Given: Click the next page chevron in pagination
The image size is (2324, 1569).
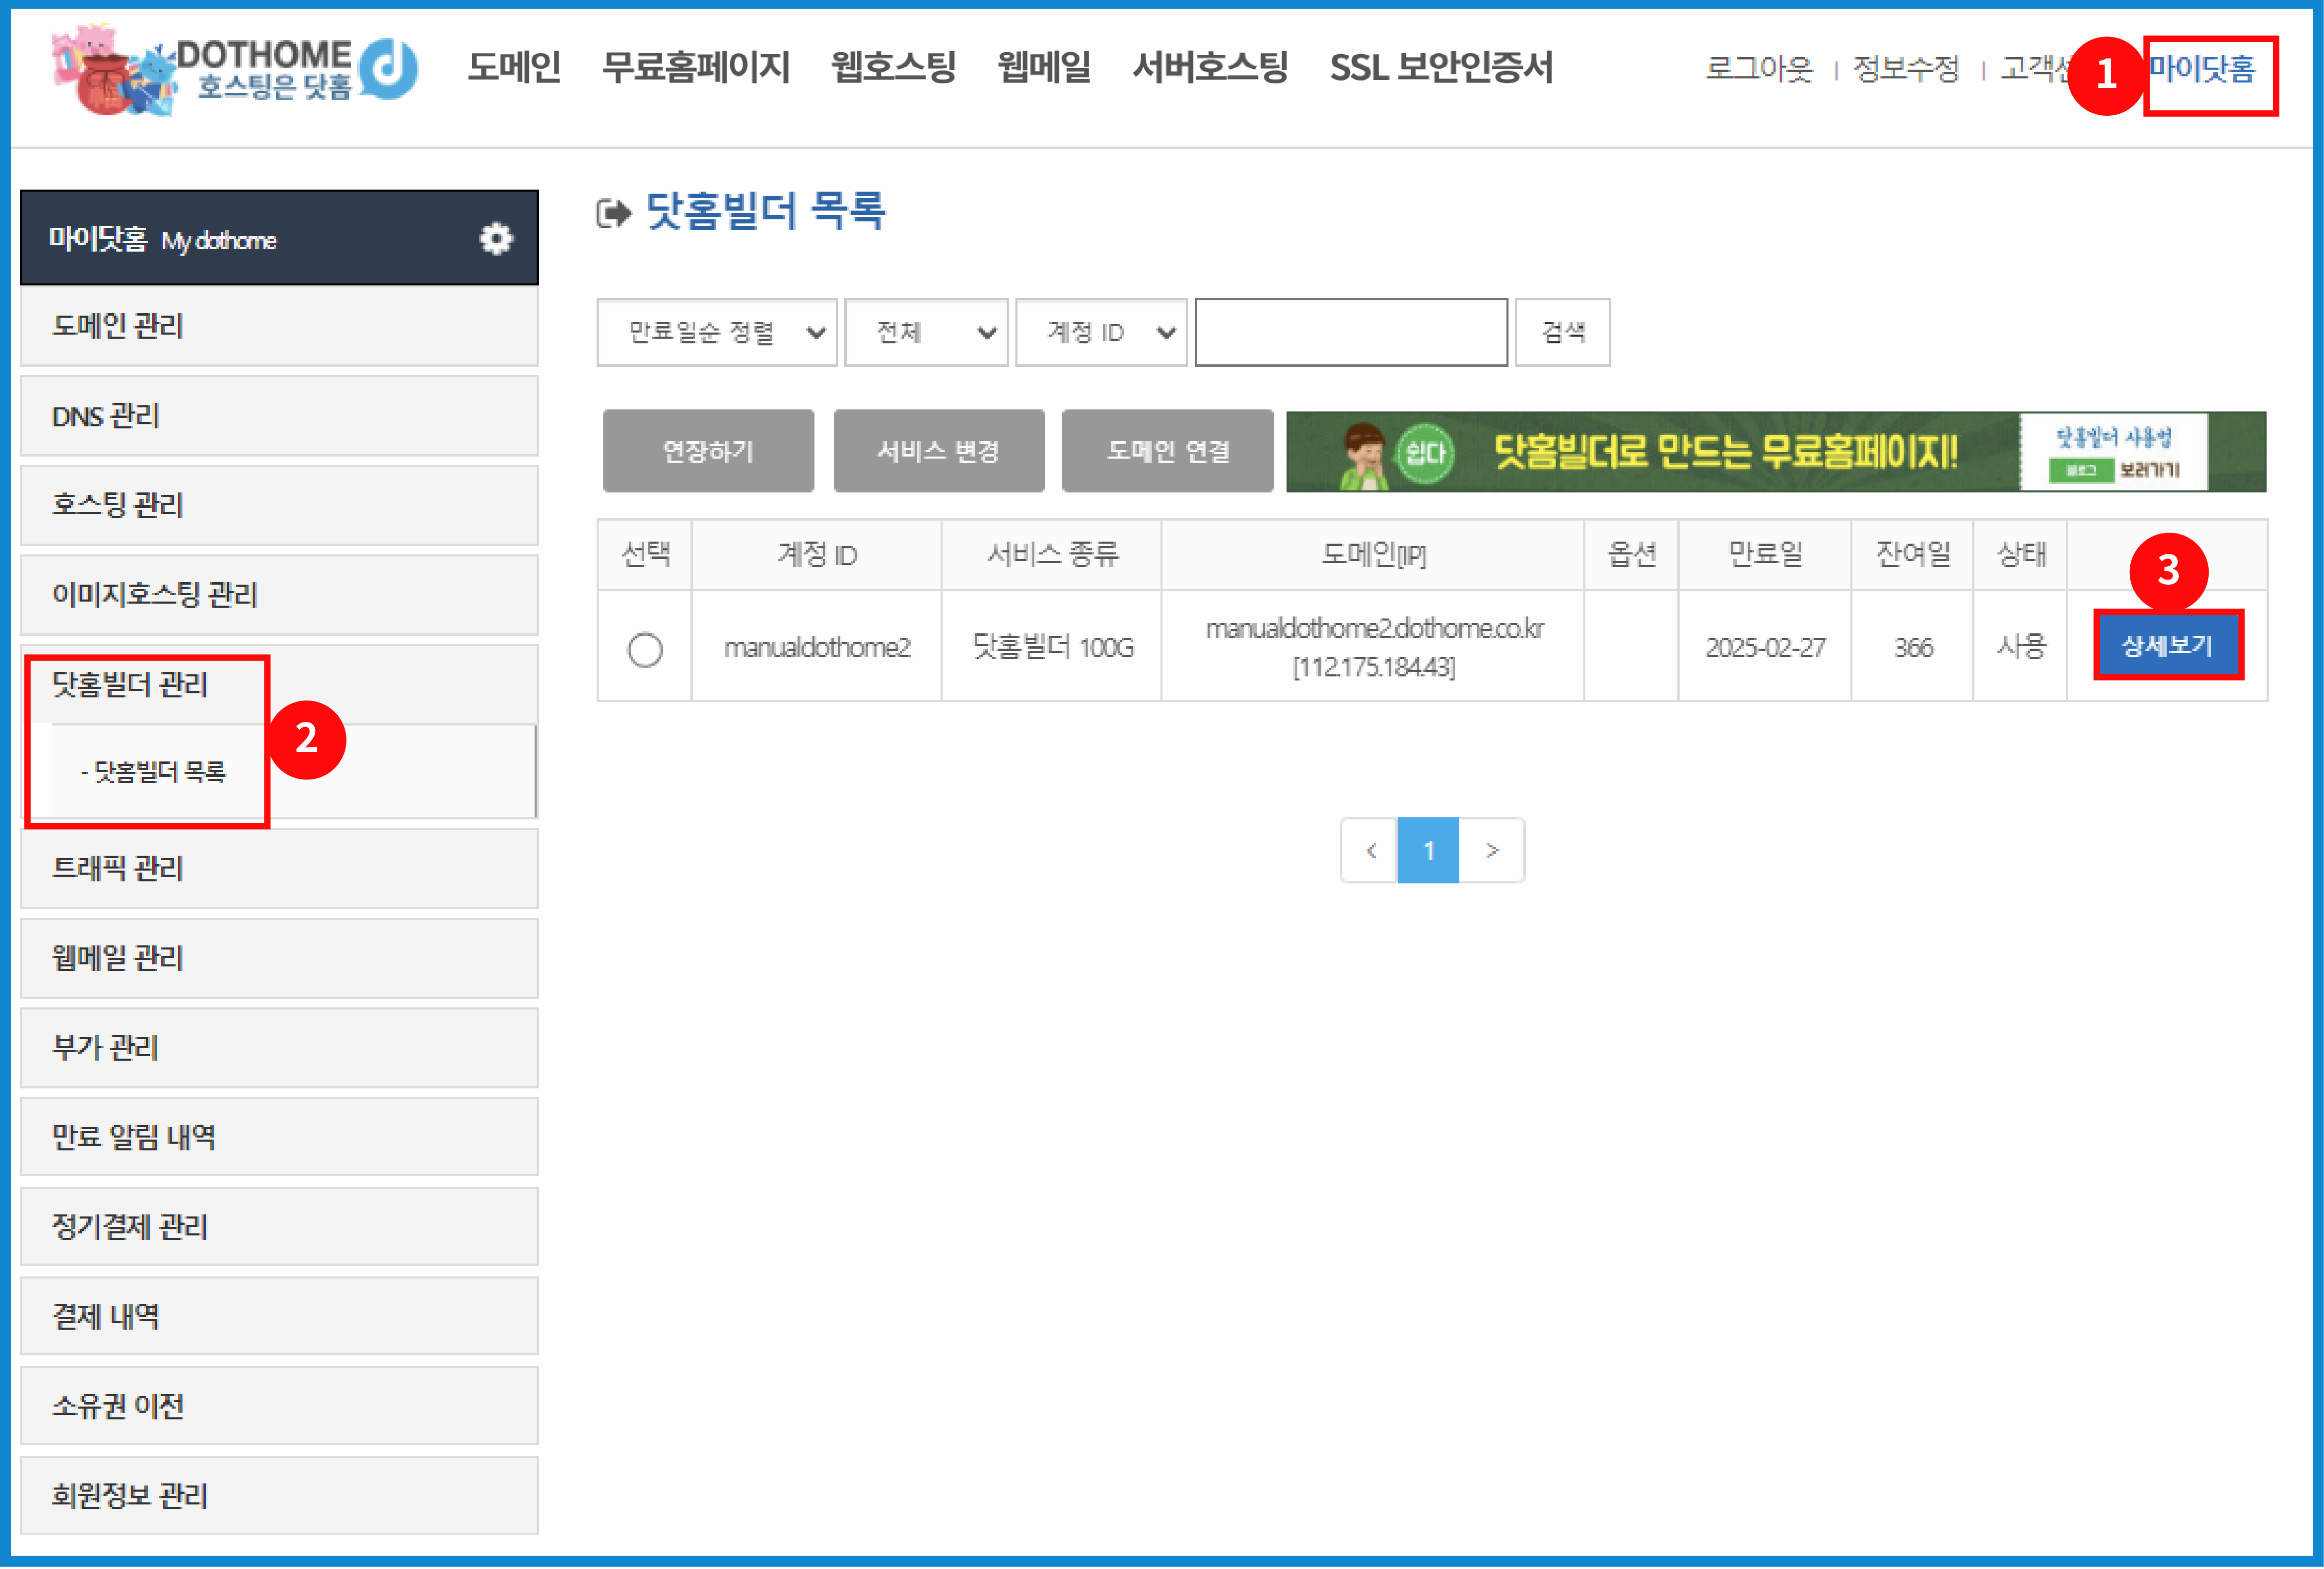Looking at the screenshot, I should 1492,850.
